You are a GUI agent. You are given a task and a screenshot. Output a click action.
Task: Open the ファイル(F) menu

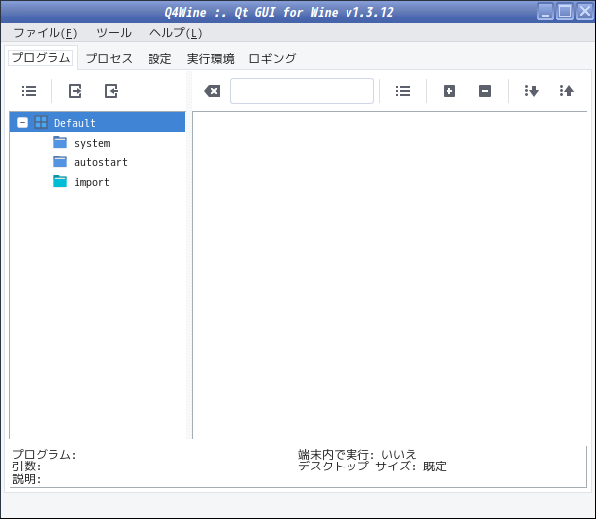pyautogui.click(x=46, y=33)
